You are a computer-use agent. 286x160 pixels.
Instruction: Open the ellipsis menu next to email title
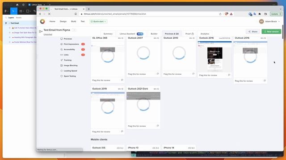(x=74, y=30)
